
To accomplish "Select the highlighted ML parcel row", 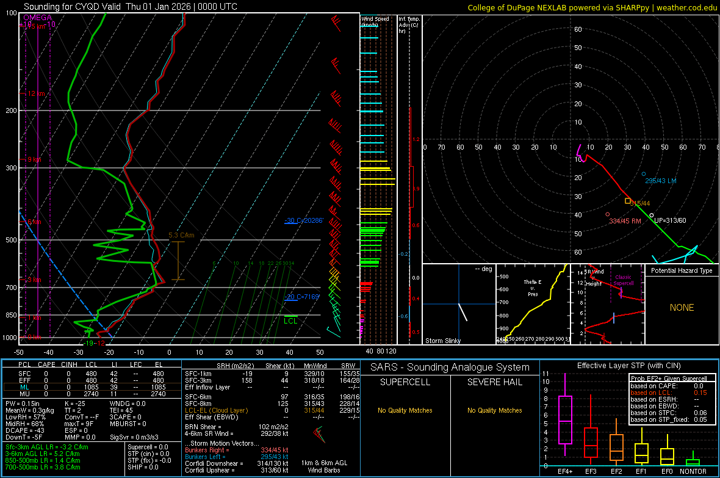I will coord(92,387).
